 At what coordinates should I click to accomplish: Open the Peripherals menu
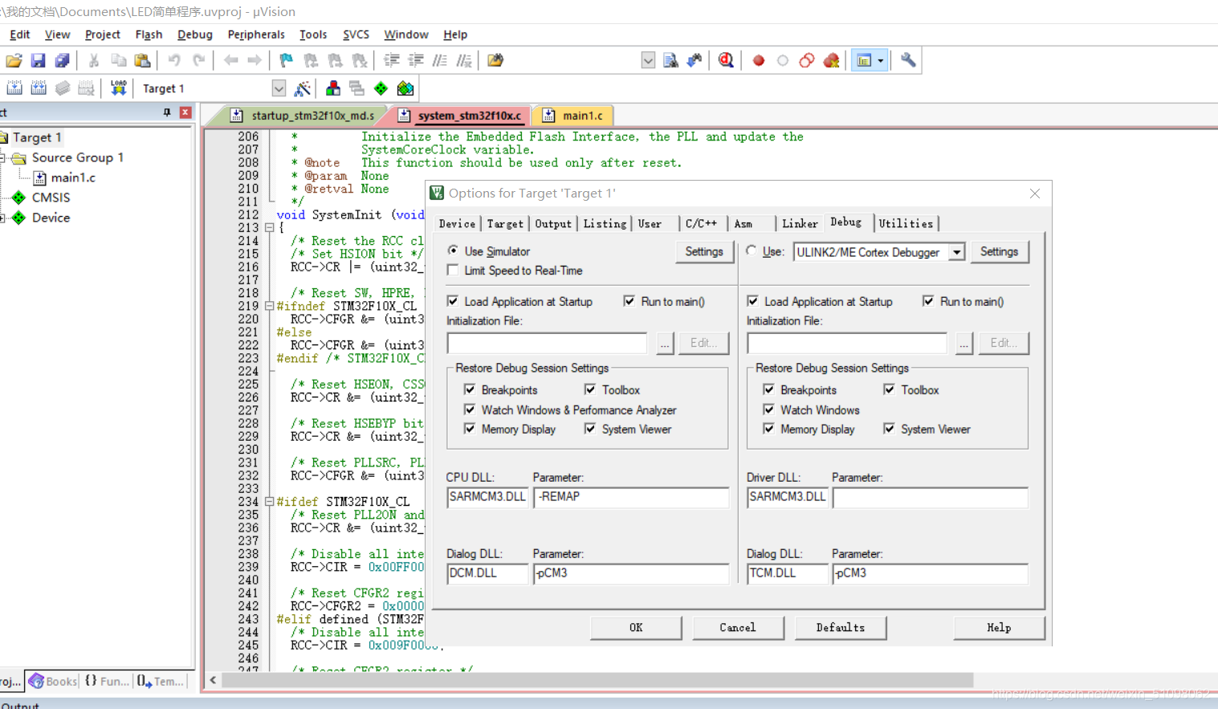coord(255,35)
